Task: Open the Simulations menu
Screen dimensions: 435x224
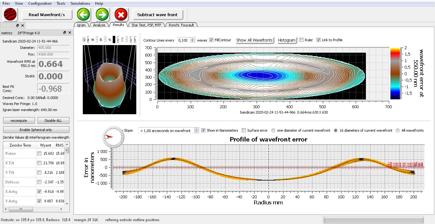Action: coord(80,3)
